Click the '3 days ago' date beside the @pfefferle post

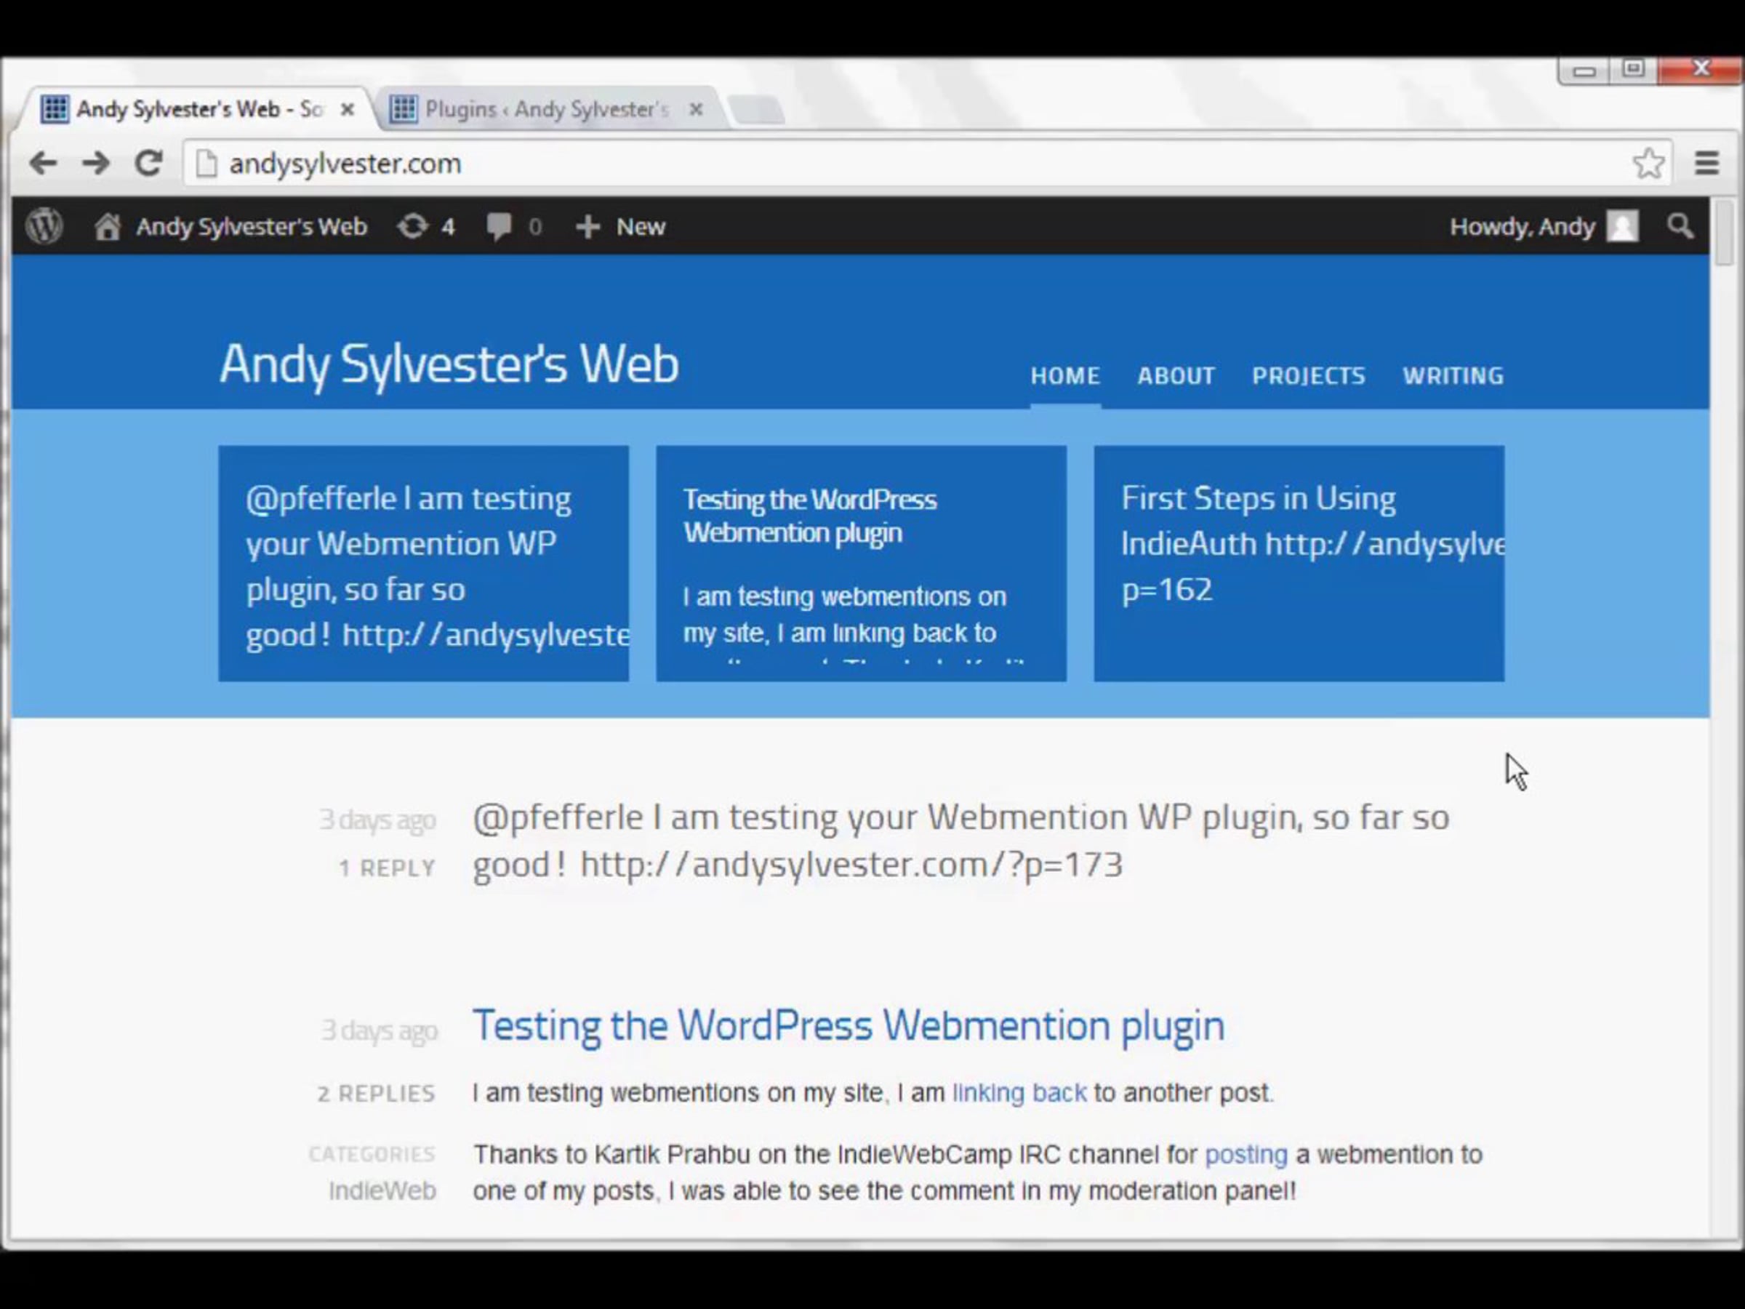377,820
